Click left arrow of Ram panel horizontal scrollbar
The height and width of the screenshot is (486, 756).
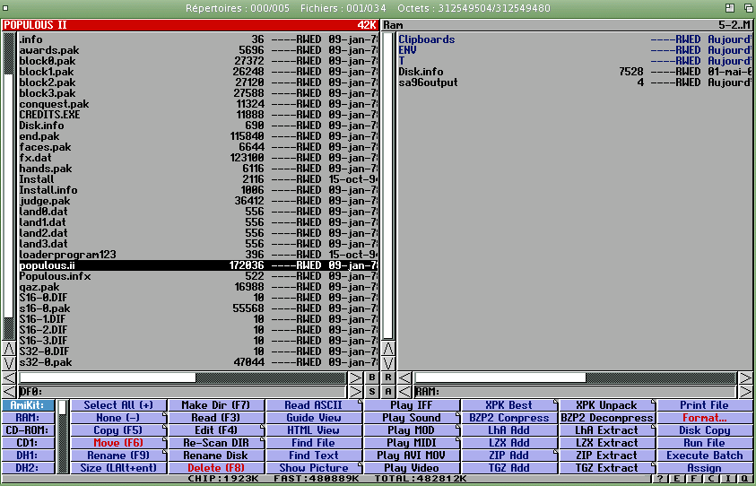[x=405, y=378]
